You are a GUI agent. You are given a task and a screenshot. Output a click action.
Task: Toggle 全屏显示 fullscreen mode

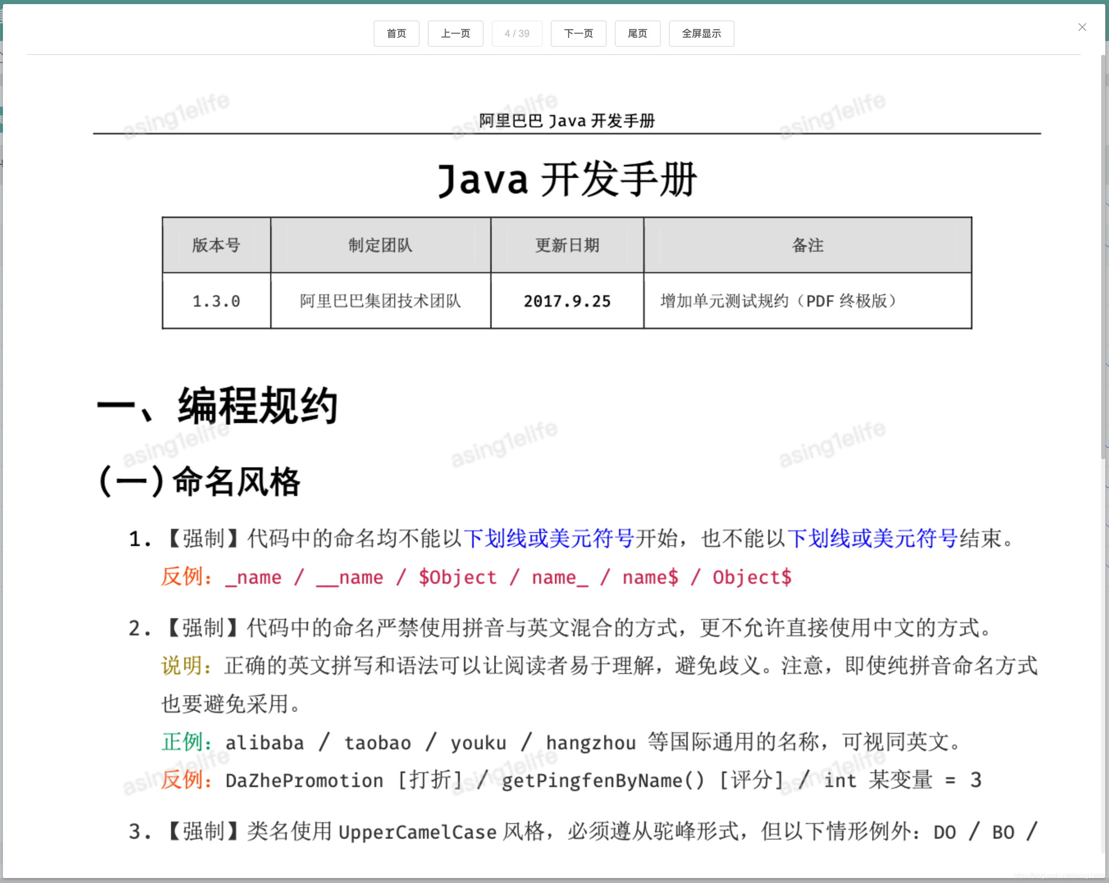703,33
